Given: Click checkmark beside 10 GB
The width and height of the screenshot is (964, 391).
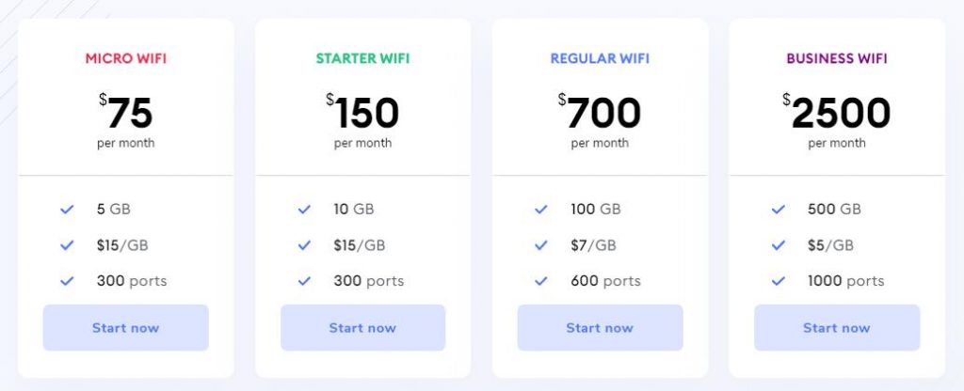Looking at the screenshot, I should 304,210.
